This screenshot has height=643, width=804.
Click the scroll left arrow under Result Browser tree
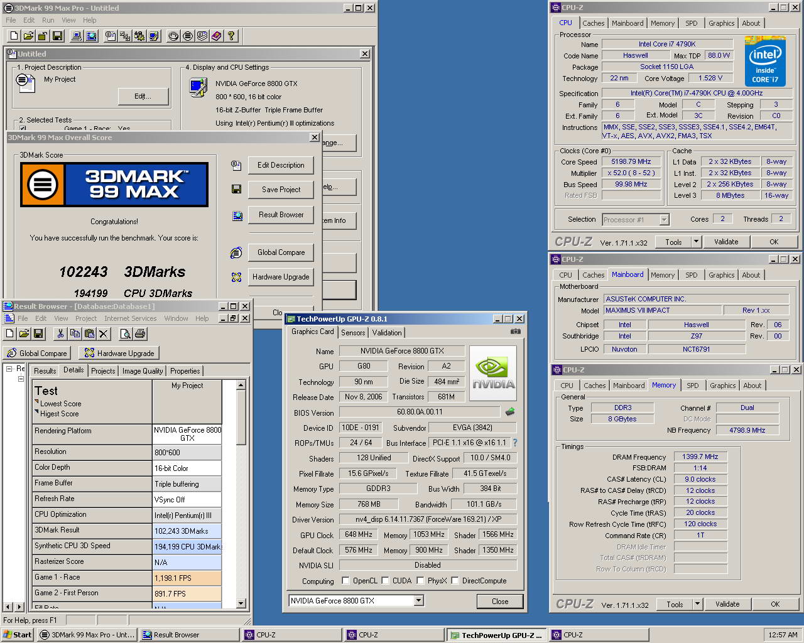tap(8, 607)
